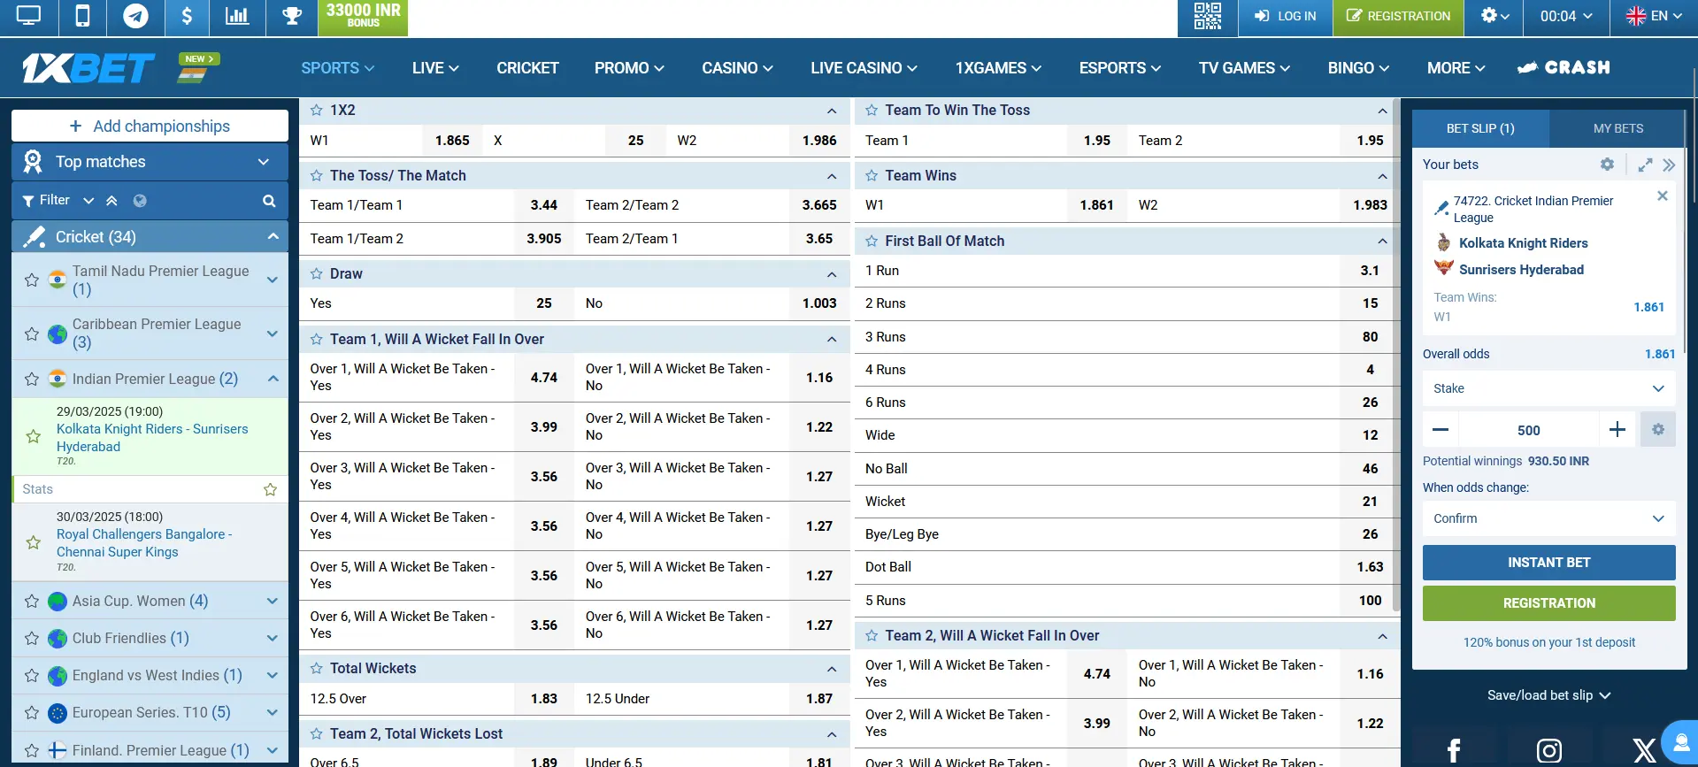This screenshot has height=767, width=1698.
Task: Click REGISTRATION in the top bar
Action: point(1398,16)
